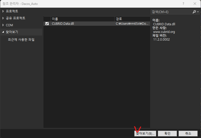Close the 참조 관리자 dialog
The width and height of the screenshot is (201, 138).
point(195,4)
